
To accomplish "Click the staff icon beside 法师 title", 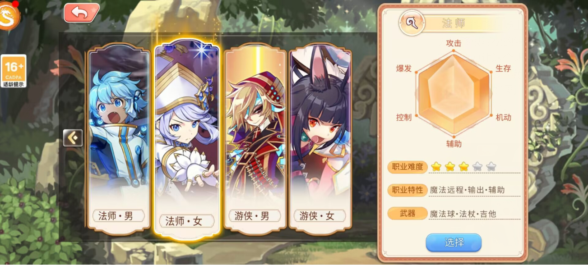I will coord(411,23).
